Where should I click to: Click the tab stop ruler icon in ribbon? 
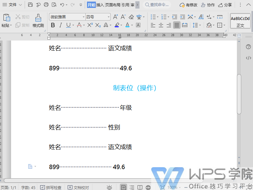tap(220, 17)
